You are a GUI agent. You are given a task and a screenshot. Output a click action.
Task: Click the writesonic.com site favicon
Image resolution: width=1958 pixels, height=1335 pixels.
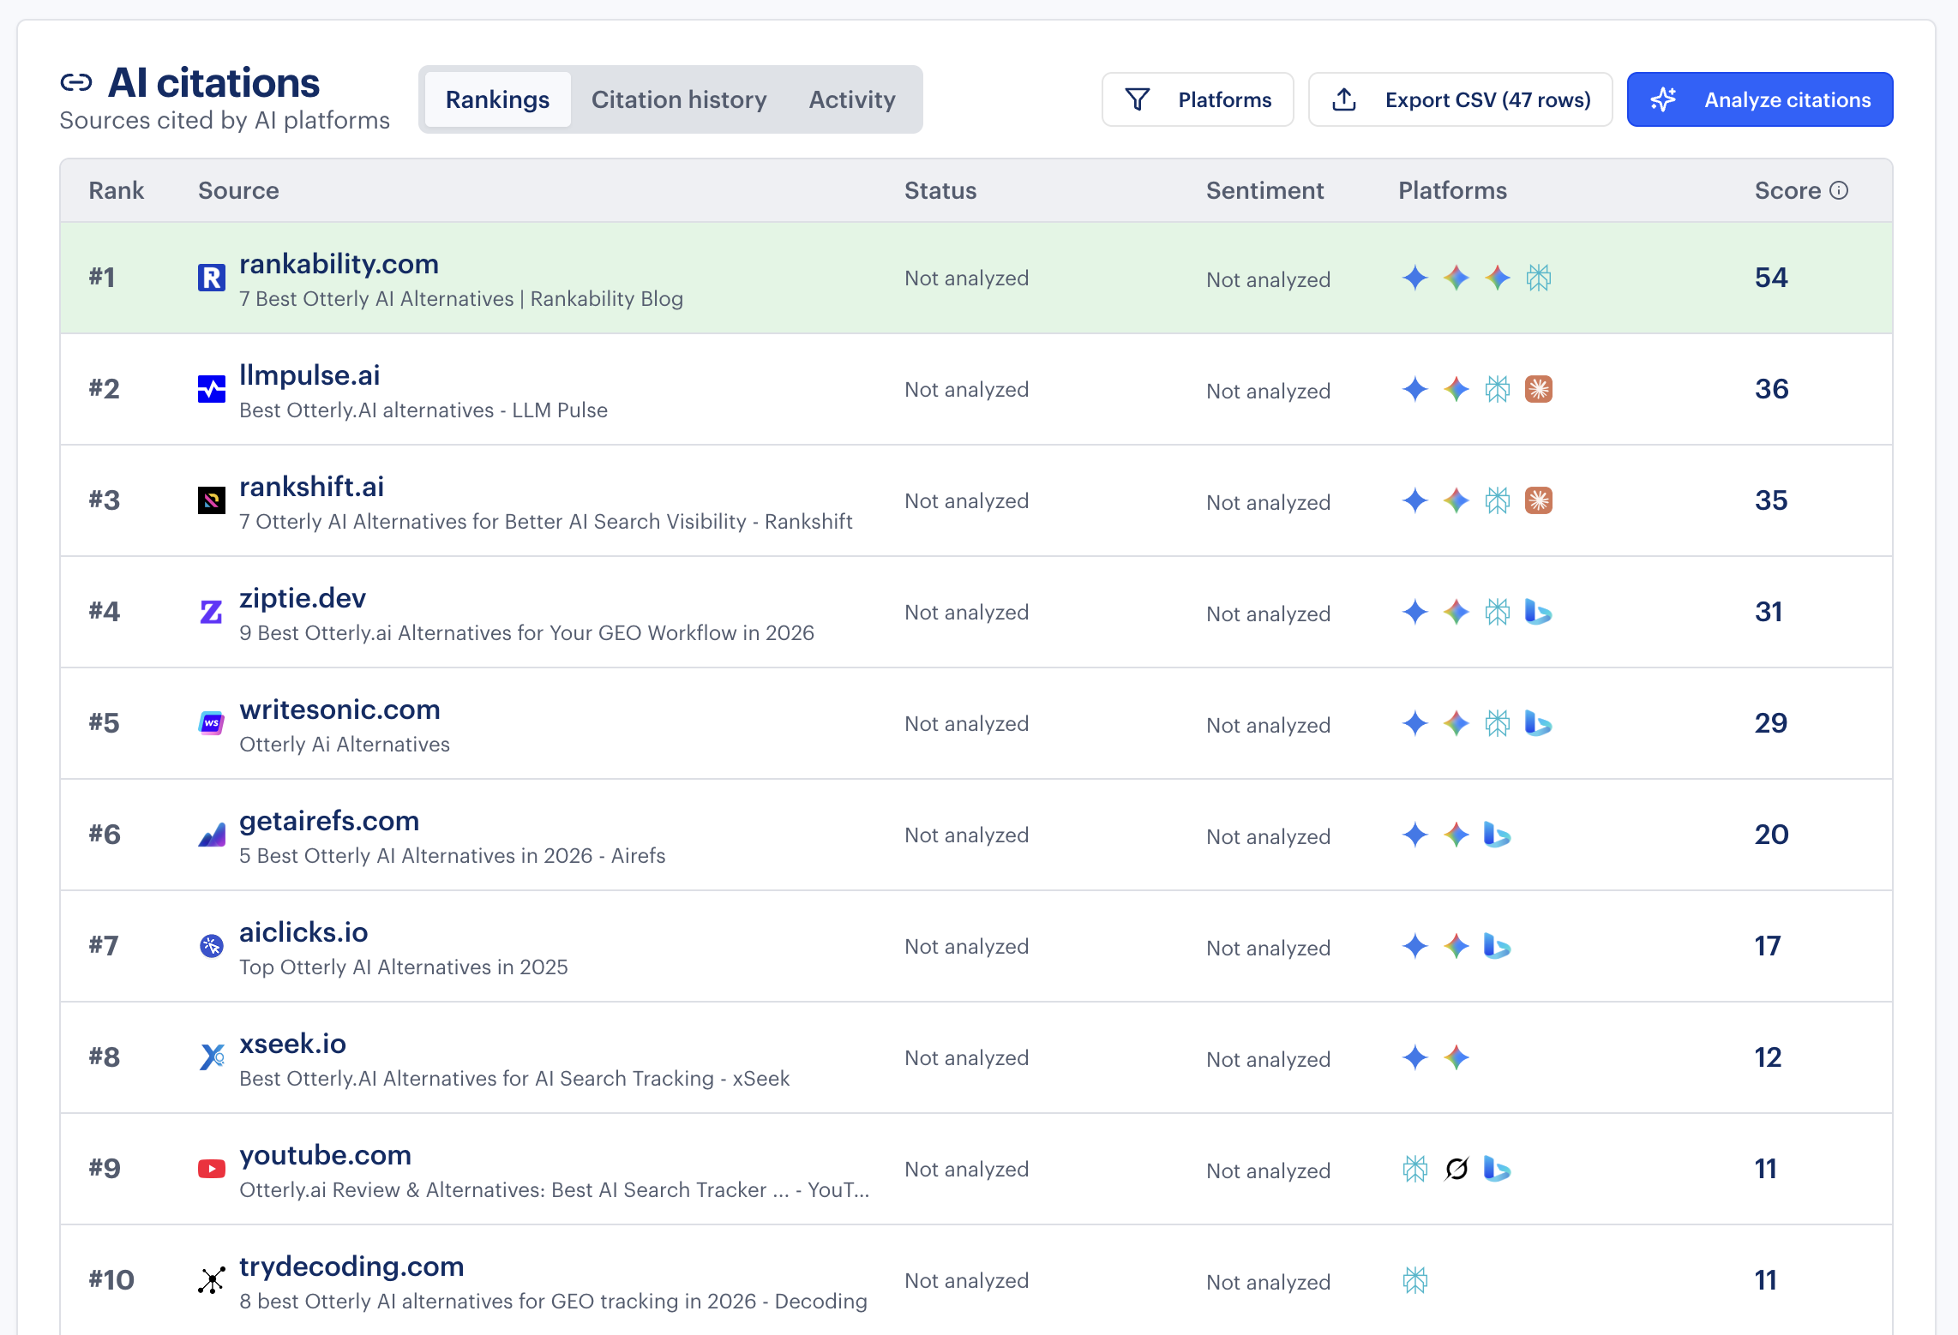tap(211, 722)
